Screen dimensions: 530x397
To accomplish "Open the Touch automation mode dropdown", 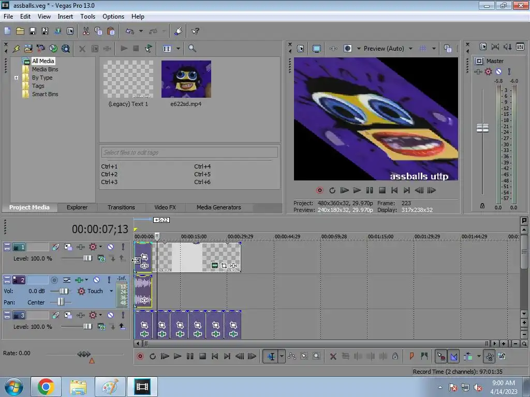I will click(x=111, y=291).
